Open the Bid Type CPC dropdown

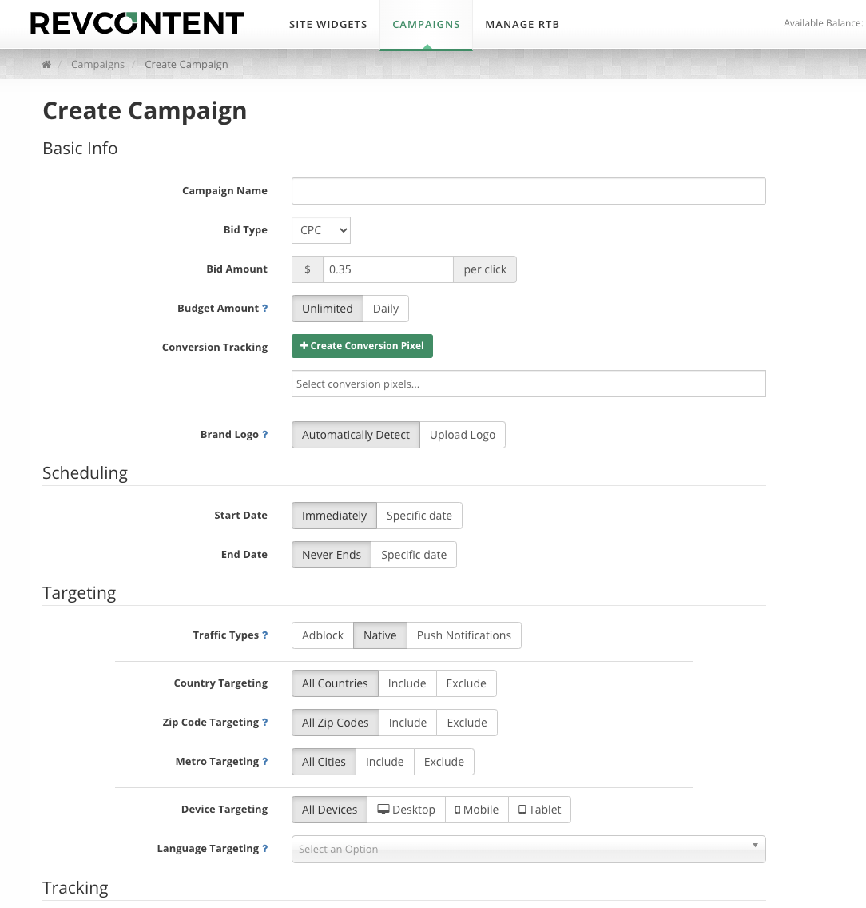[x=320, y=230]
